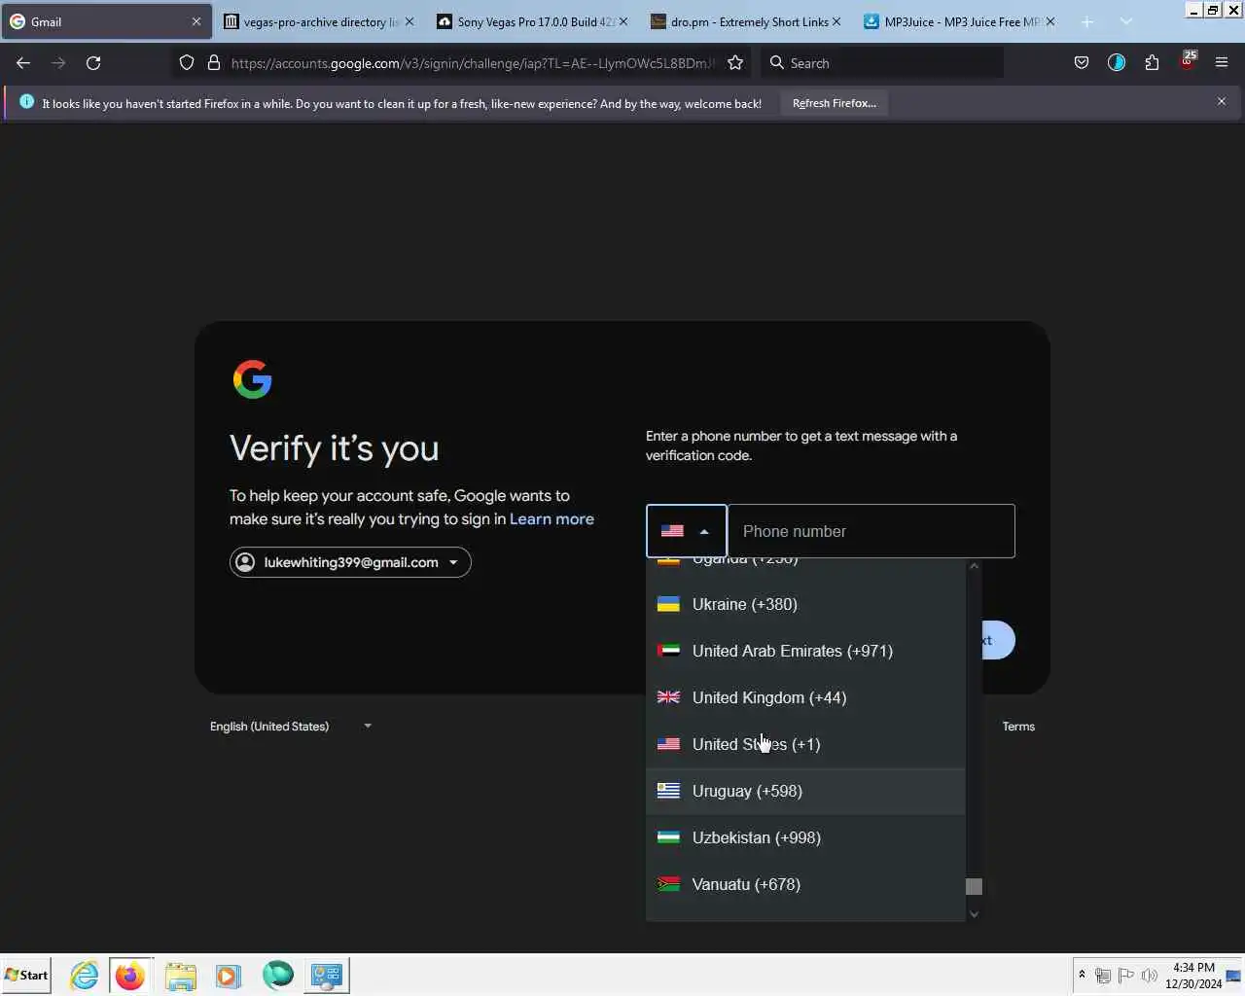1245x996 pixels.
Task: Focus the address bar URL
Action: click(472, 63)
